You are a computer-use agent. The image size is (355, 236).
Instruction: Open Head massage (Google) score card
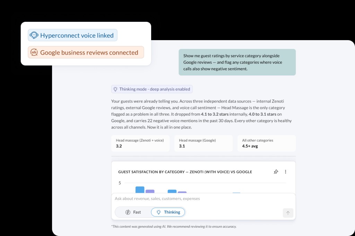tap(203, 143)
